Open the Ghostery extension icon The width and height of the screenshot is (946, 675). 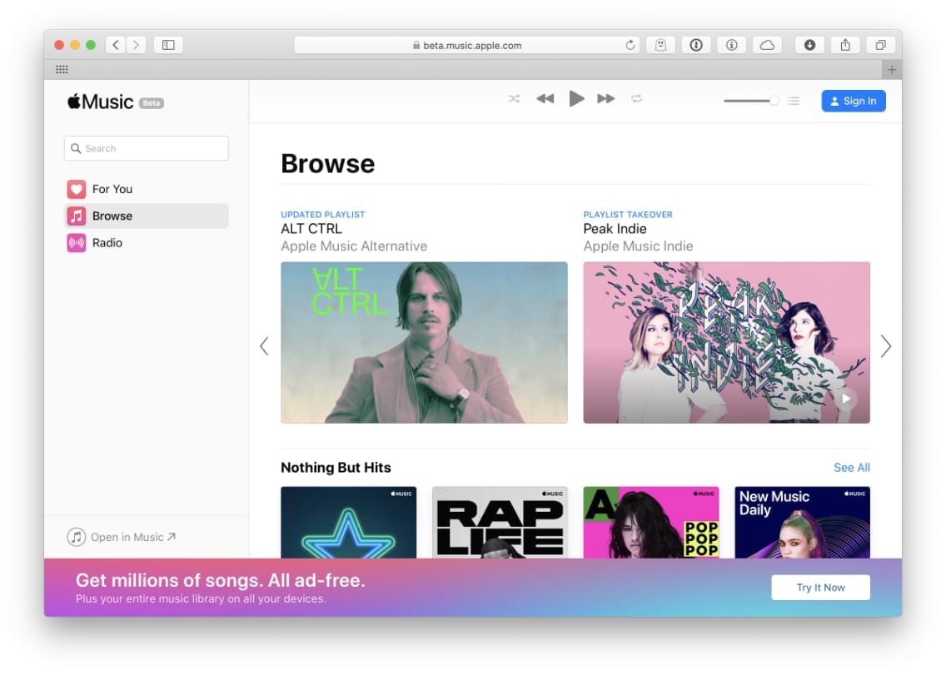tap(660, 45)
